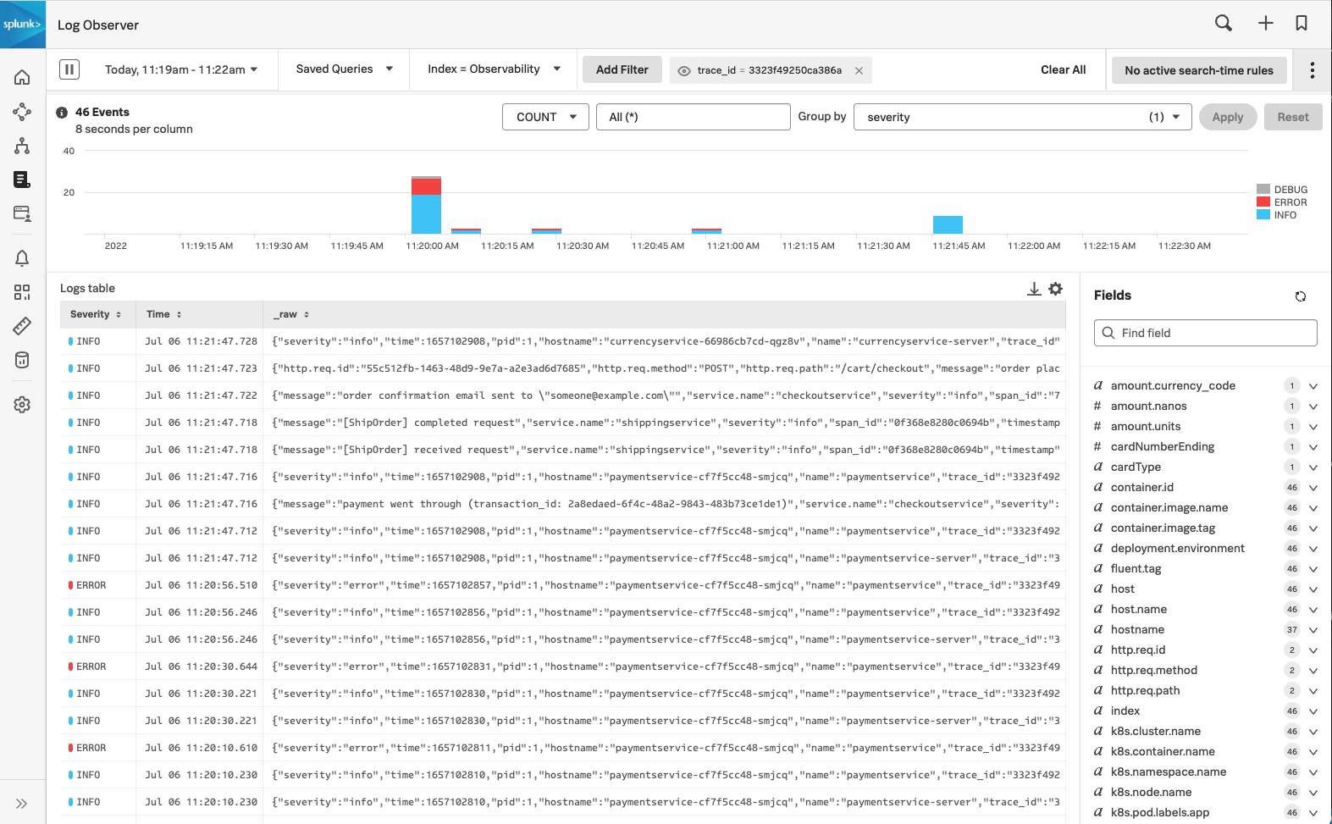
Task: Open Metric finder ruler icon
Action: coord(22,326)
